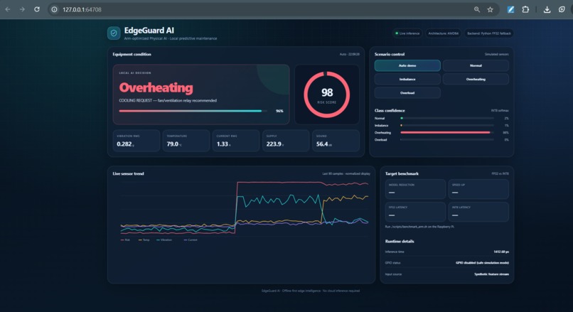Click the Temperature card showing 79.0
Image resolution: width=573 pixels, height=312 pixels.
click(186, 141)
